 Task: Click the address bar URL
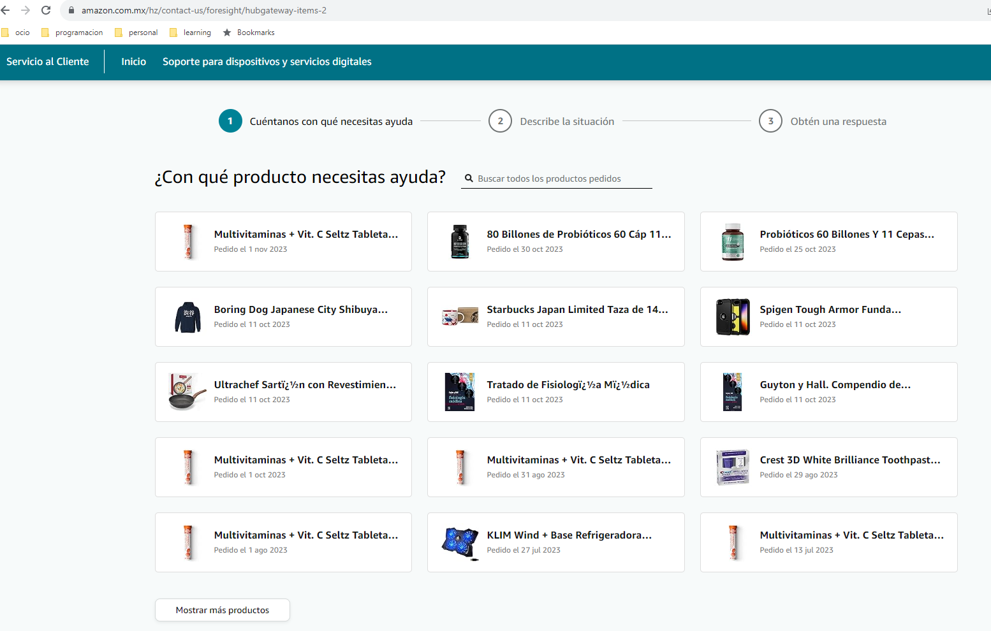(x=204, y=10)
